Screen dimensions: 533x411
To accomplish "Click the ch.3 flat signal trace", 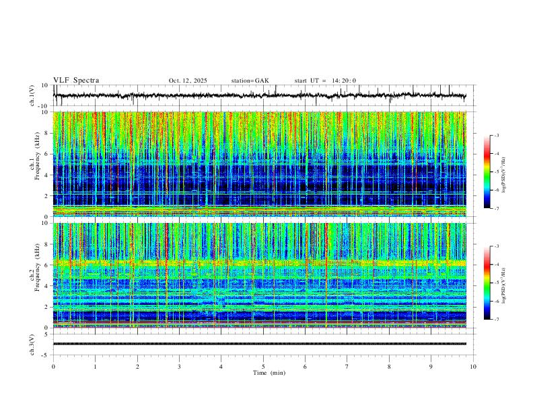I will (259, 344).
